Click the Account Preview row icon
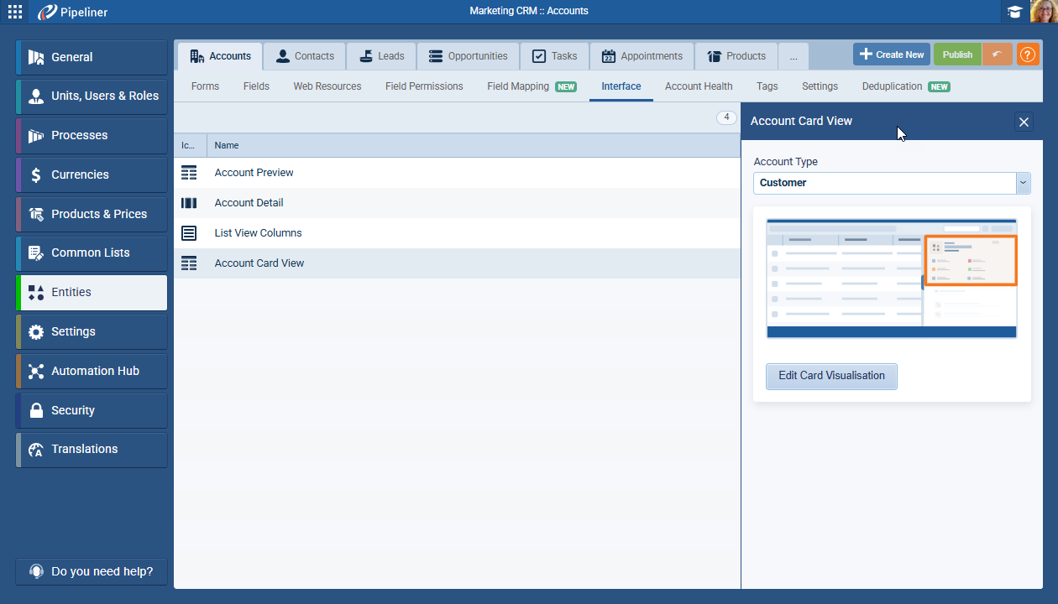The width and height of the screenshot is (1058, 604). tap(189, 173)
